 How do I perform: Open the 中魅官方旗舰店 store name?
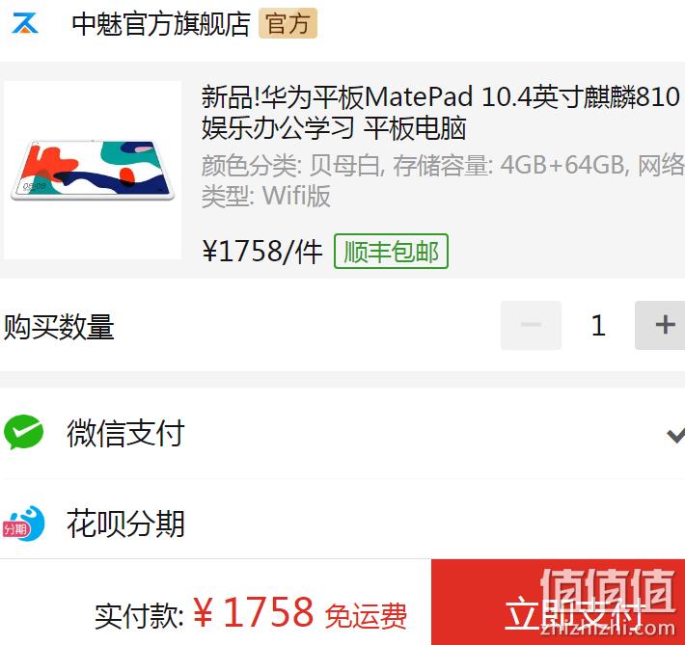[x=161, y=23]
